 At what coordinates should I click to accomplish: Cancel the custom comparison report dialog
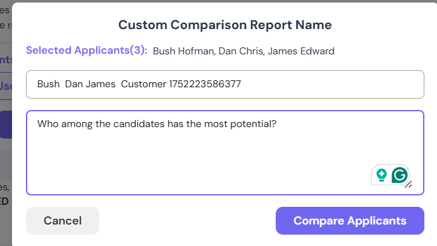coord(63,221)
